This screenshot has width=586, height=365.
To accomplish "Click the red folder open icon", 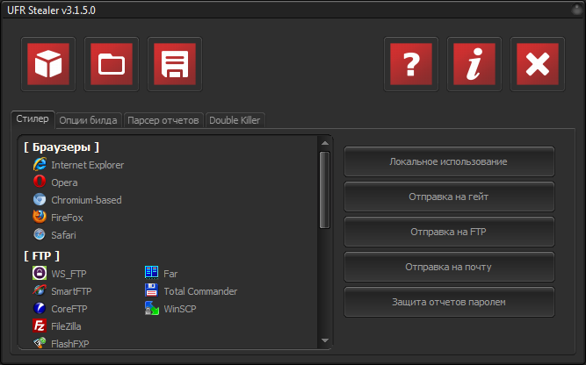I will click(x=111, y=64).
